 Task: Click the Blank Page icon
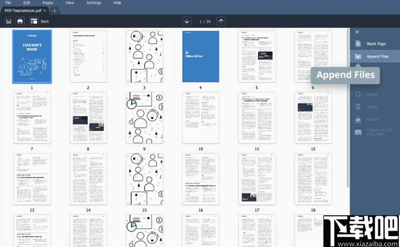click(358, 44)
